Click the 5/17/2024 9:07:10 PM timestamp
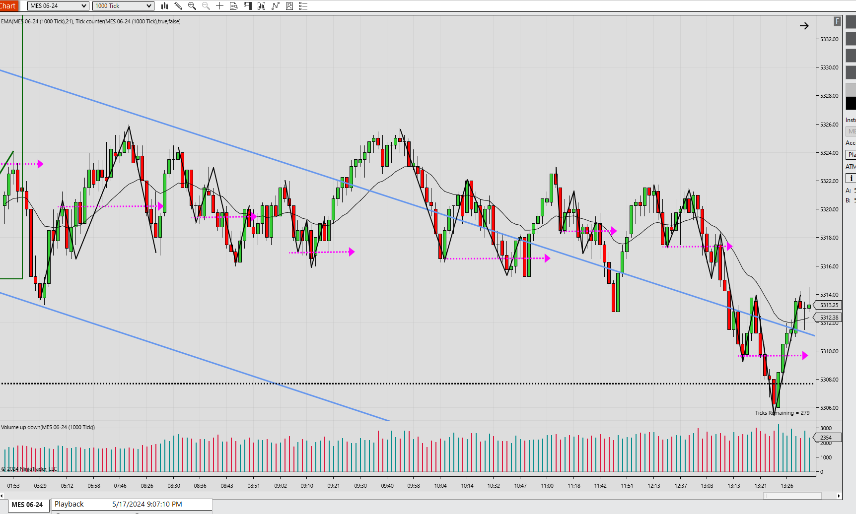Image resolution: width=856 pixels, height=514 pixels. tap(147, 504)
